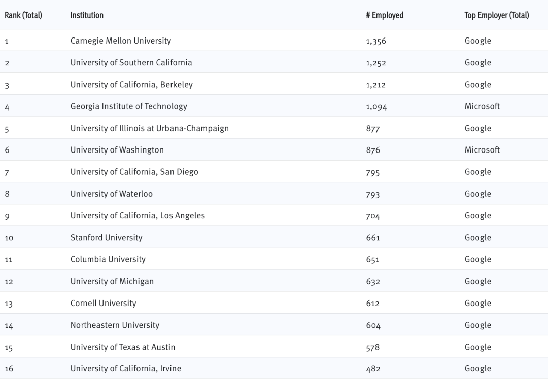Click Google in the Urbana-Champaign row

478,128
